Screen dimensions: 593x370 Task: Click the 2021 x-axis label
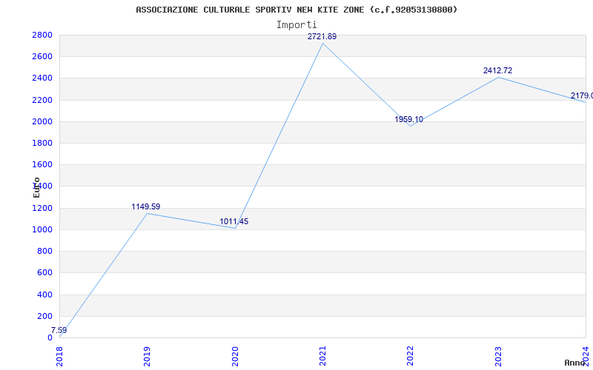point(322,356)
